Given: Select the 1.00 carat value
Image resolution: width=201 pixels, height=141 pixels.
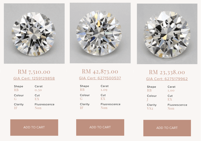Looking at the screenshot, I should 171,90.
